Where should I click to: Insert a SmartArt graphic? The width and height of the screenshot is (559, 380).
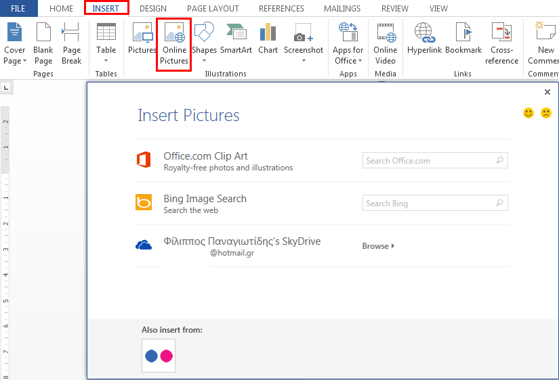tap(236, 39)
